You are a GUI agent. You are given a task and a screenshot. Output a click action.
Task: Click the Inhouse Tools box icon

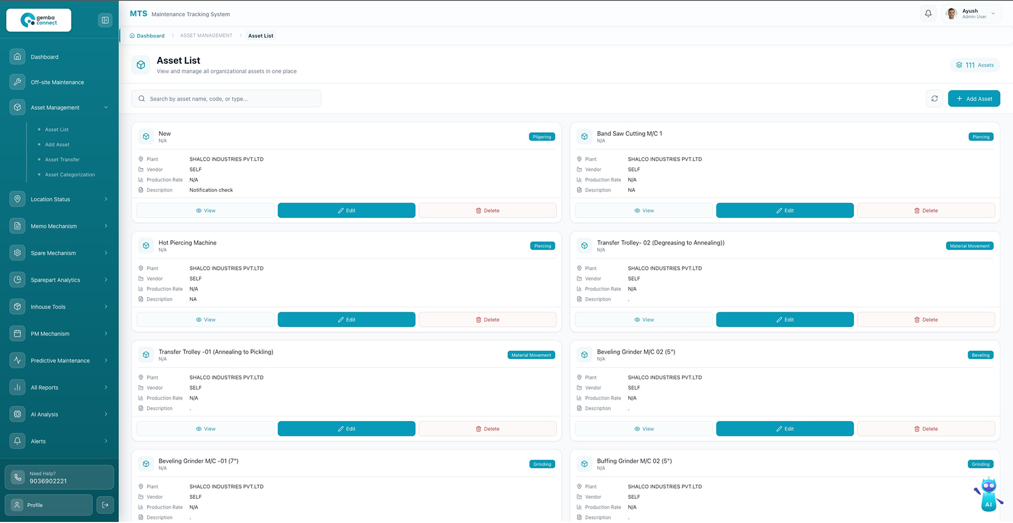[x=17, y=306]
